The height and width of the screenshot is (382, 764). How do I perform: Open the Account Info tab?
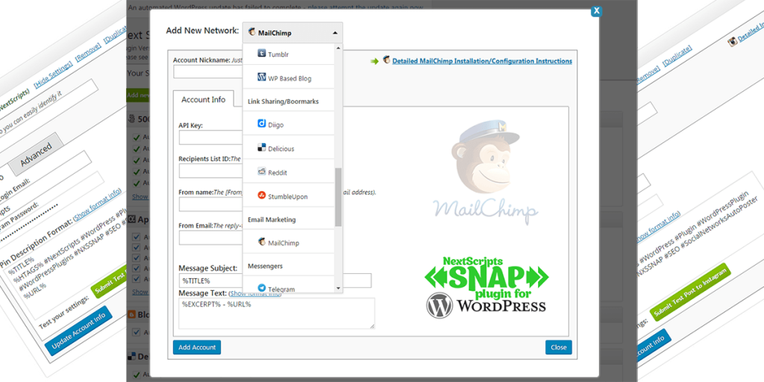[203, 99]
